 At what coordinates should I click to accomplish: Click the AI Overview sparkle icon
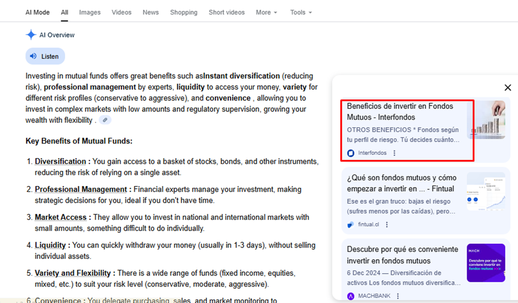(31, 35)
